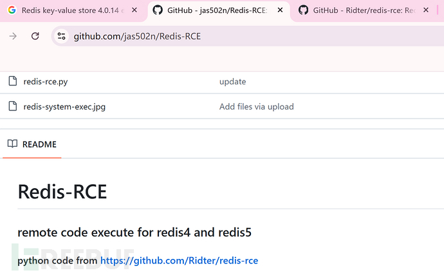Reload the current page
This screenshot has width=444, height=275.
pyautogui.click(x=35, y=36)
